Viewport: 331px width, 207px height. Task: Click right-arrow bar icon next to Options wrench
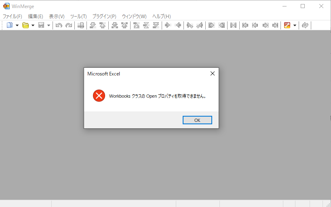(x=275, y=25)
